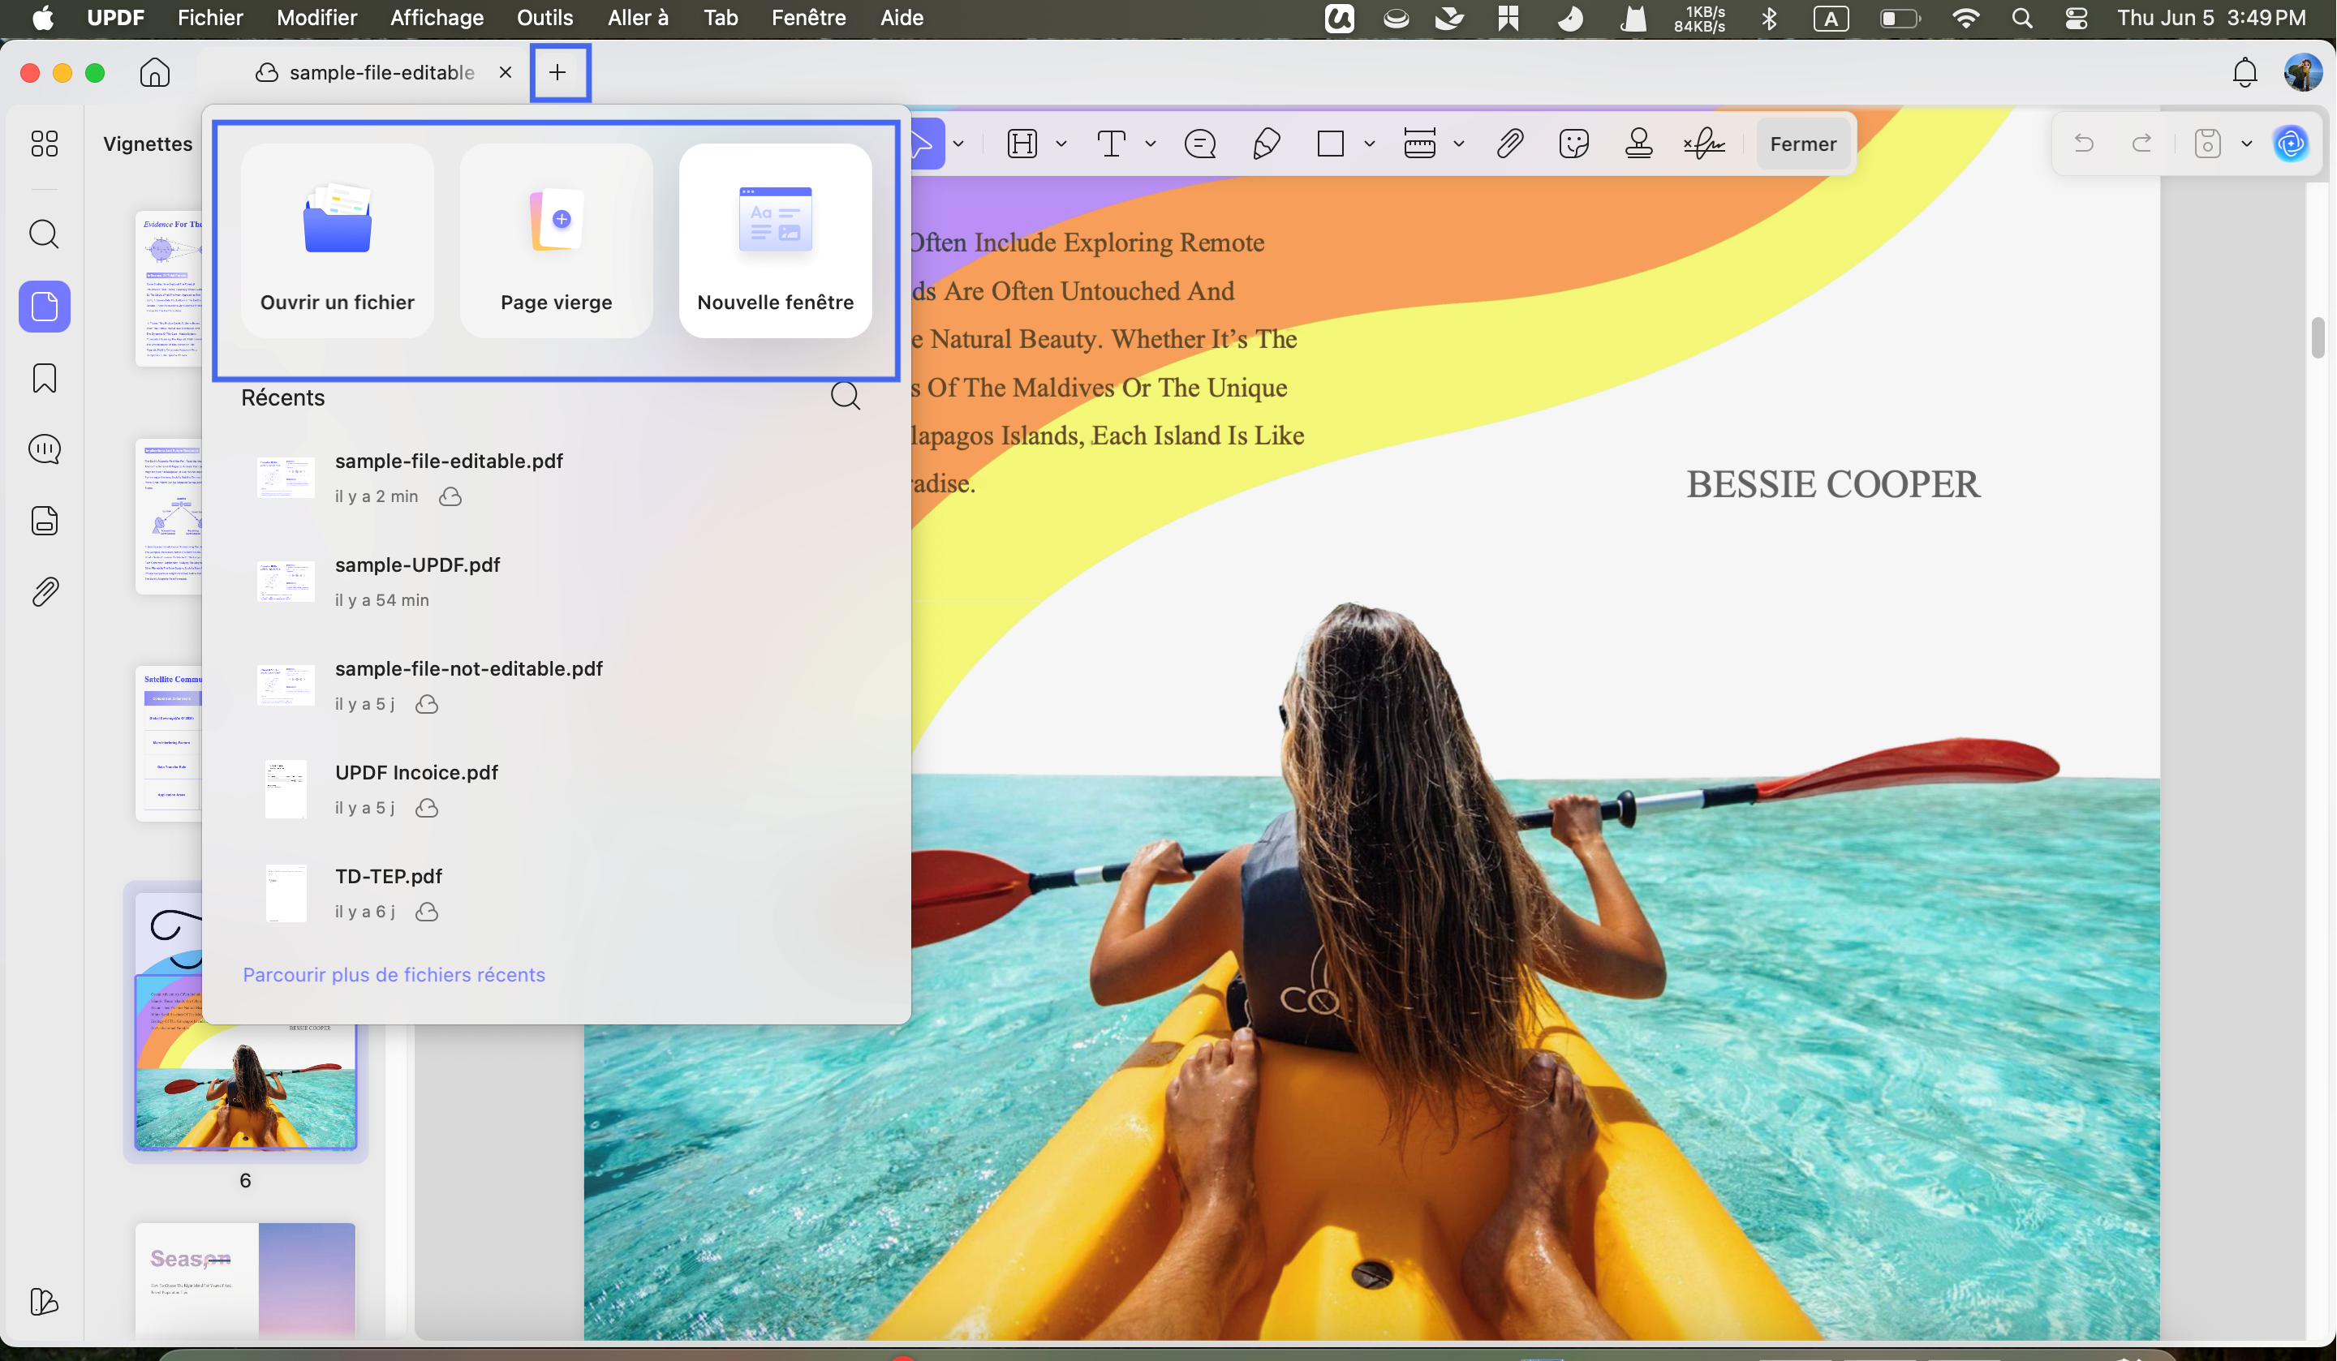2337x1361 pixels.
Task: Open the Outils menu
Action: (544, 18)
